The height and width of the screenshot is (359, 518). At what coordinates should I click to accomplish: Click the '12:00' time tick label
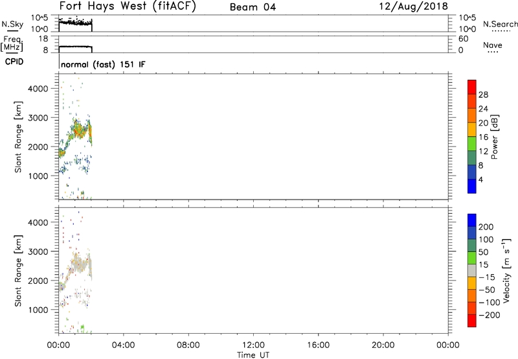253,345
